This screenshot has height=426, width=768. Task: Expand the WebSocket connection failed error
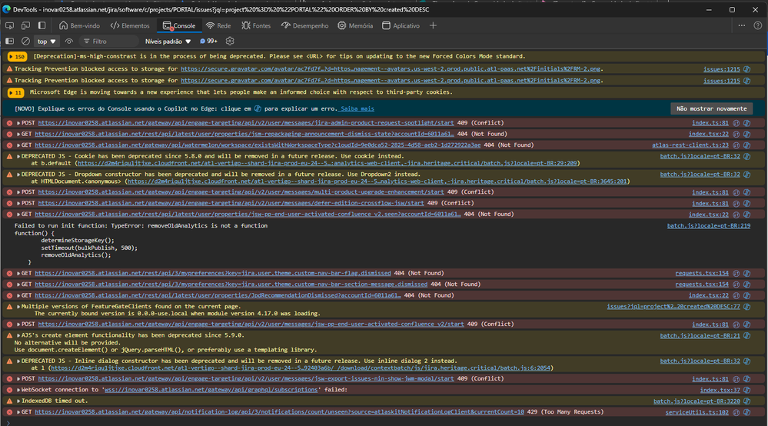pyautogui.click(x=18, y=390)
